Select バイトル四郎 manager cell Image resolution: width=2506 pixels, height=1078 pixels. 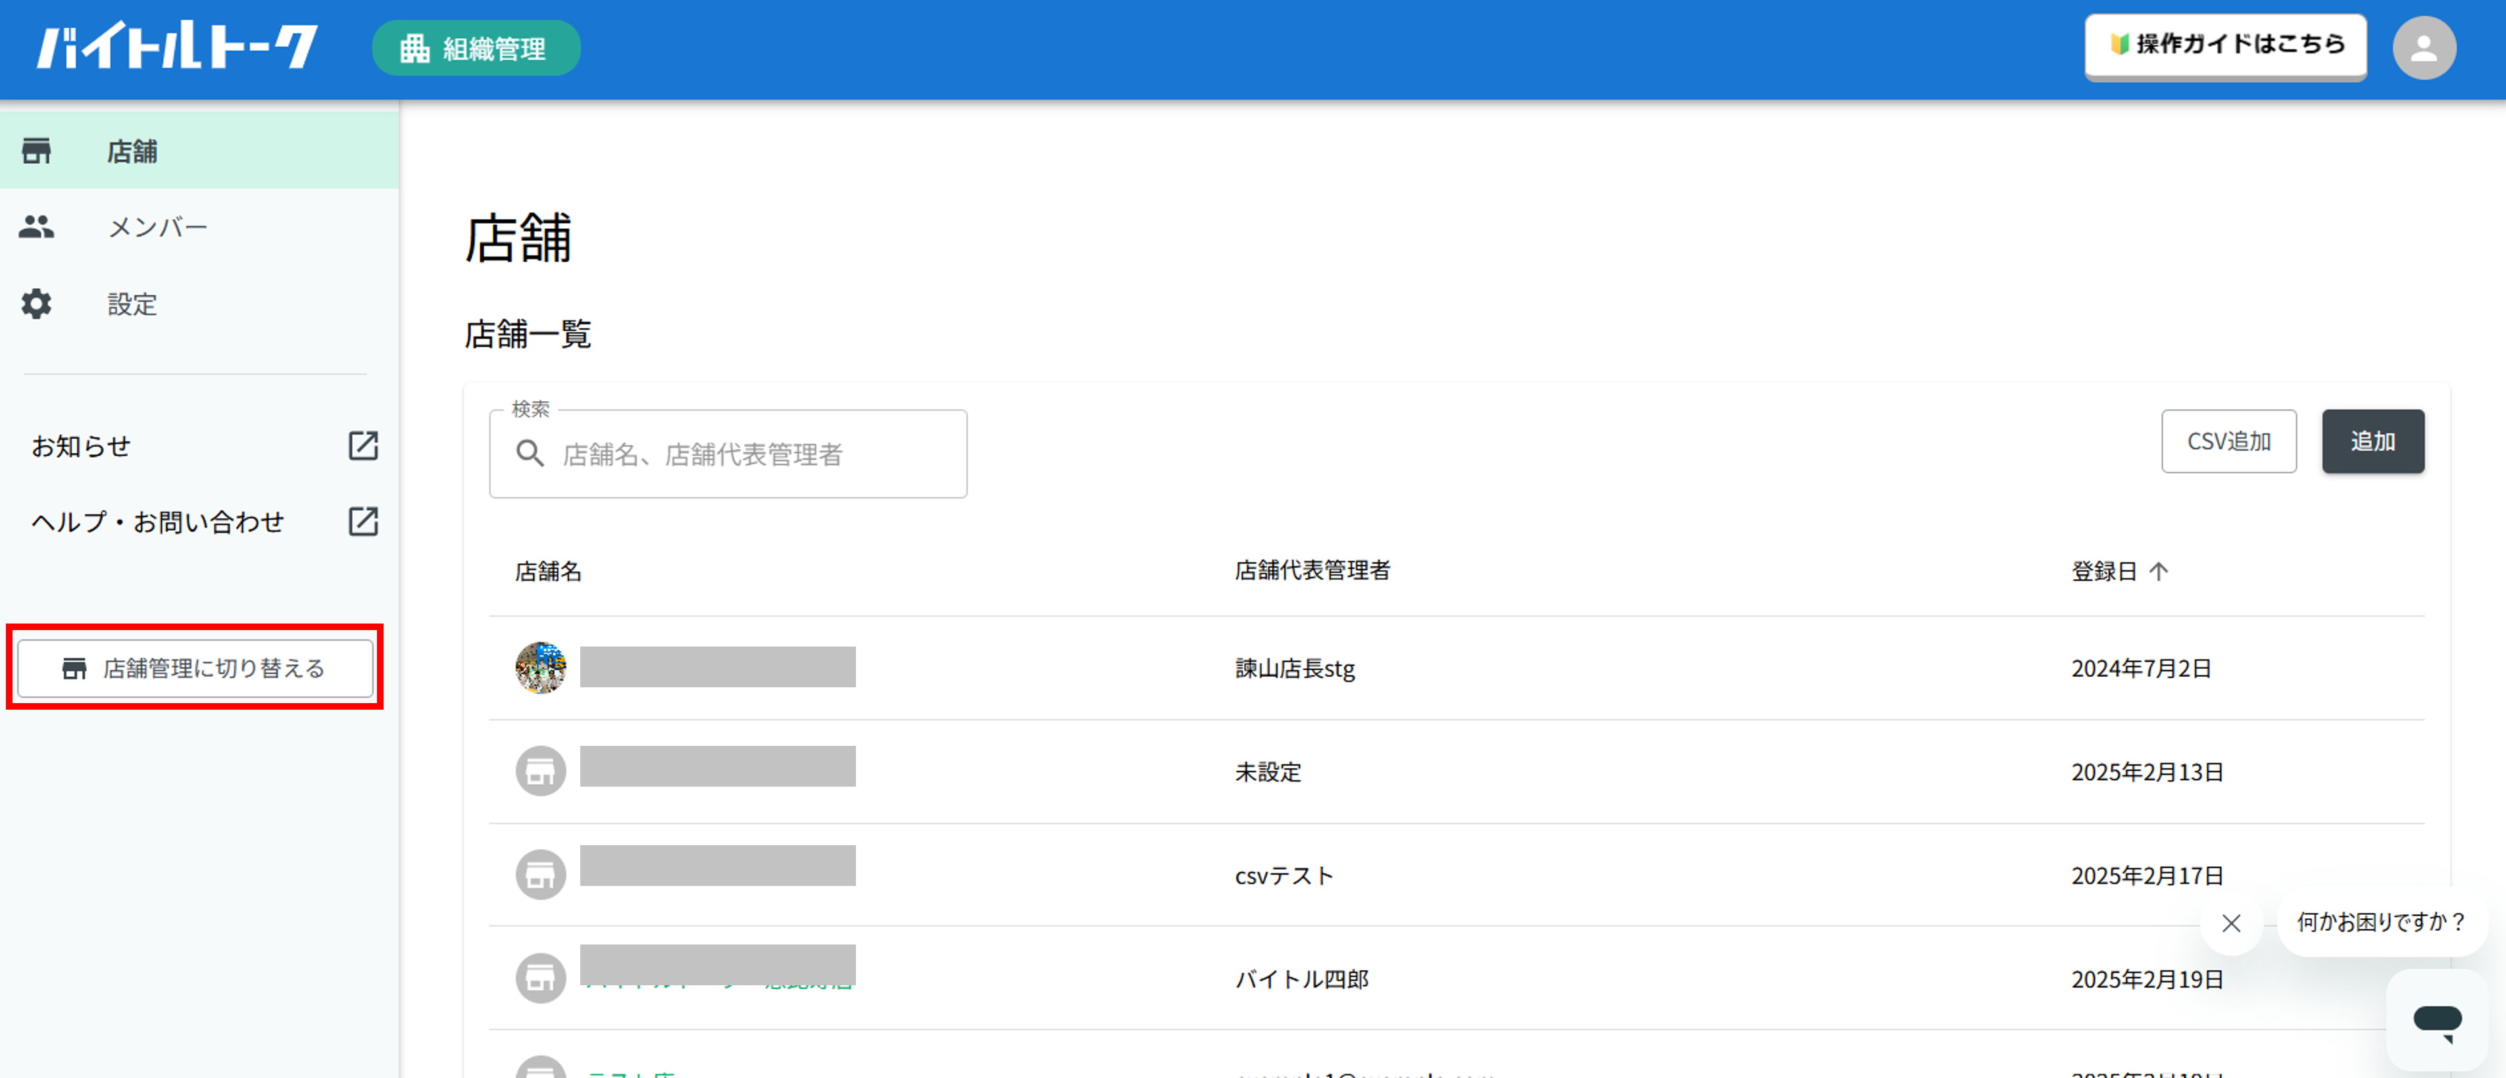1301,979
